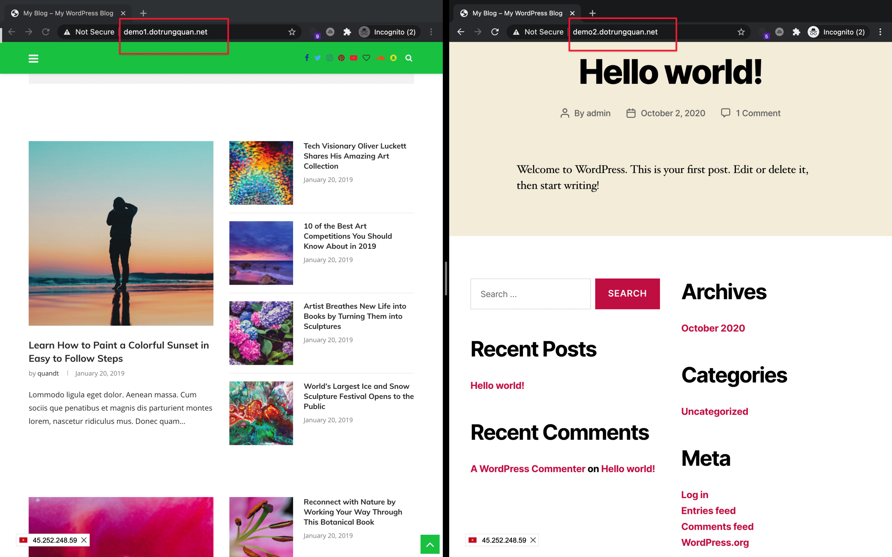
Task: Open the Pinterest social icon
Action: [x=341, y=58]
